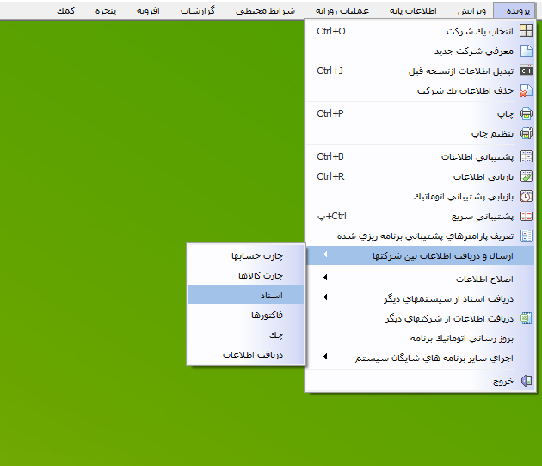Screen dimensions: 542x466
Task: Open the ويرايش menu in the menu bar
Action: tap(471, 10)
